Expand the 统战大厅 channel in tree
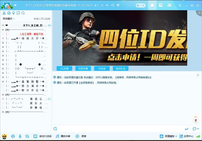The image size is (202, 141). point(3,38)
